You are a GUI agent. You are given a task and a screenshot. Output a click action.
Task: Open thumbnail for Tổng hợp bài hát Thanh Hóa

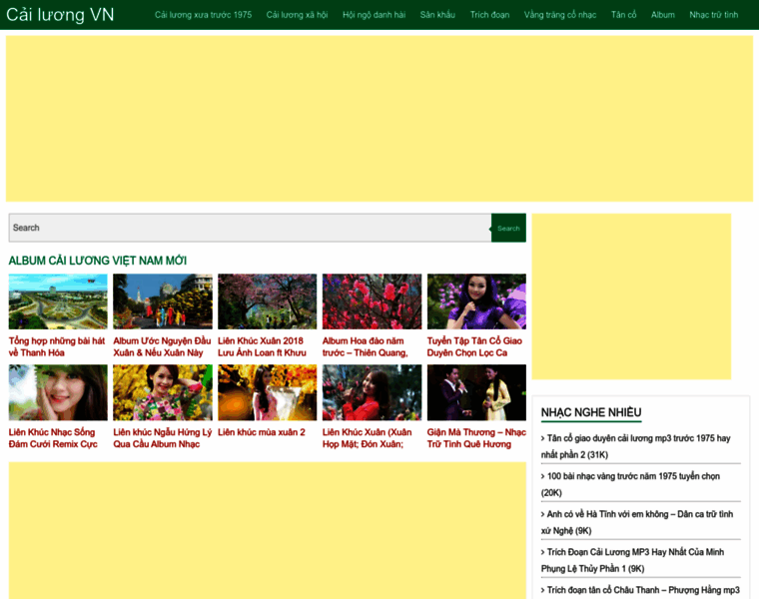(58, 301)
